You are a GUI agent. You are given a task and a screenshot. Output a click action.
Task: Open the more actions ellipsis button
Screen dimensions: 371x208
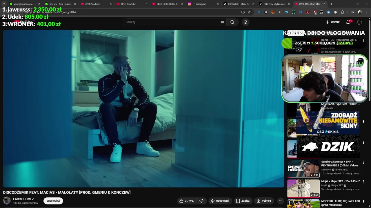pos(281,201)
